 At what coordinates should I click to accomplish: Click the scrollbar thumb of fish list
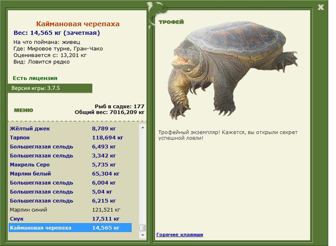(143, 228)
